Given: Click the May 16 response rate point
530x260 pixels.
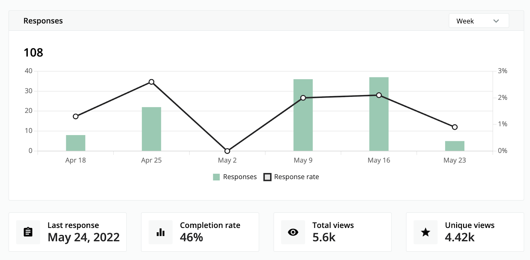Looking at the screenshot, I should (379, 95).
